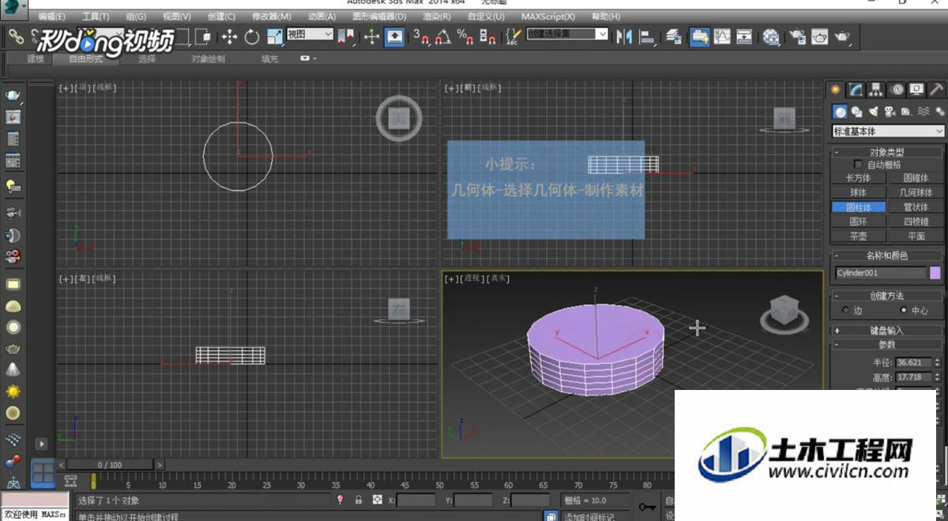This screenshot has width=948, height=521.
Task: Click the Select and Link chain icon
Action: tap(16, 36)
